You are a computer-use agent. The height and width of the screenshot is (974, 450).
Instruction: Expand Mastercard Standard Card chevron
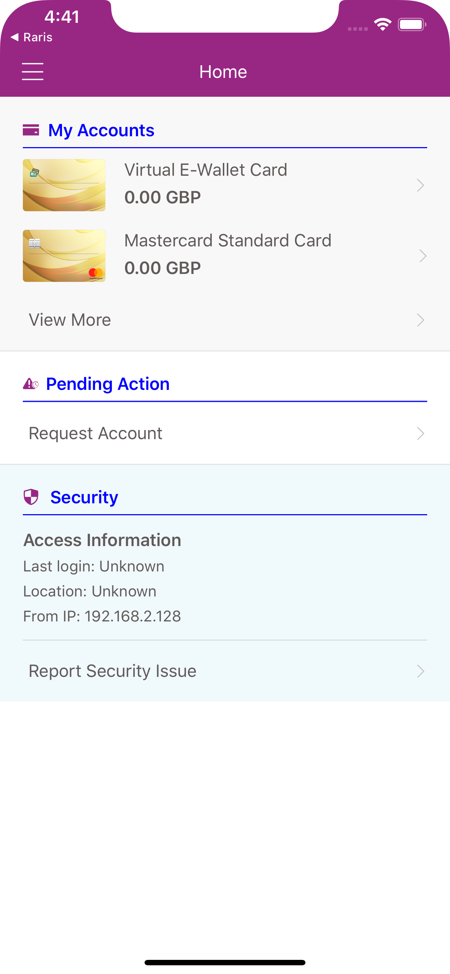423,256
